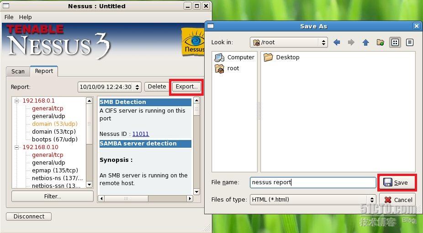Image resolution: width=423 pixels, height=233 pixels.
Task: Select Computer in the sidebar
Action: coord(234,57)
